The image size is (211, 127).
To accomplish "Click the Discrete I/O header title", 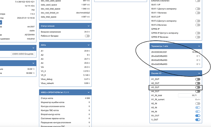I will (x=158, y=73).
